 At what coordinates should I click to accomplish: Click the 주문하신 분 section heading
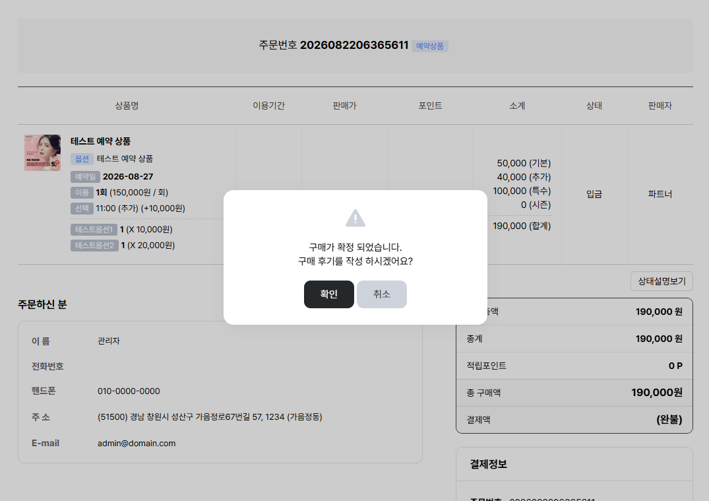(42, 304)
